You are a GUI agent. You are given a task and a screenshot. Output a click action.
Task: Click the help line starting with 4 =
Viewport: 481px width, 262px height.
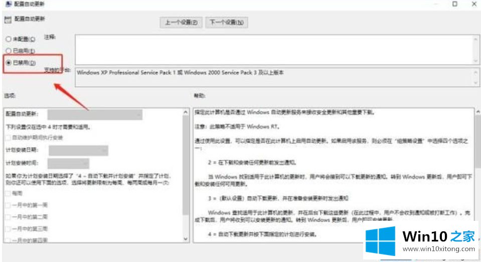(x=262, y=234)
